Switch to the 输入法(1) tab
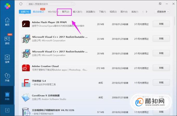Screen dimensions: 177x116 (x=78, y=12)
